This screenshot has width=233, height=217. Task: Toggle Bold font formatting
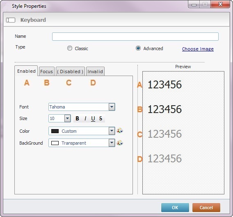pyautogui.click(x=77, y=118)
